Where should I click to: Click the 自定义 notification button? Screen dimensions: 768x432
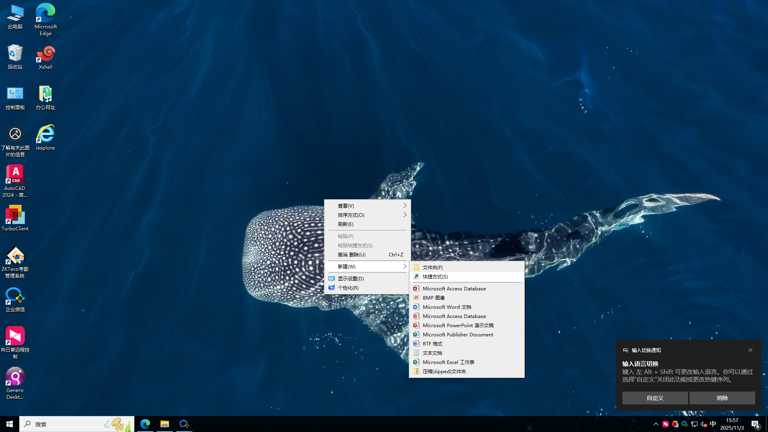click(x=655, y=398)
